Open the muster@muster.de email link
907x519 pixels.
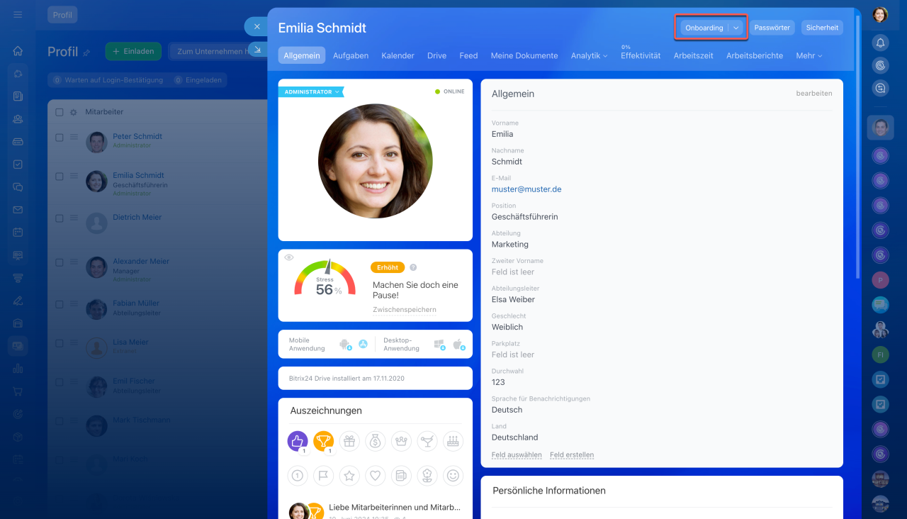pyautogui.click(x=526, y=189)
